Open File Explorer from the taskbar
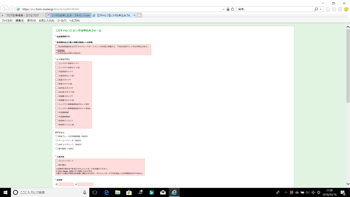Image resolution: width=350 pixels, height=197 pixels. (x=118, y=192)
